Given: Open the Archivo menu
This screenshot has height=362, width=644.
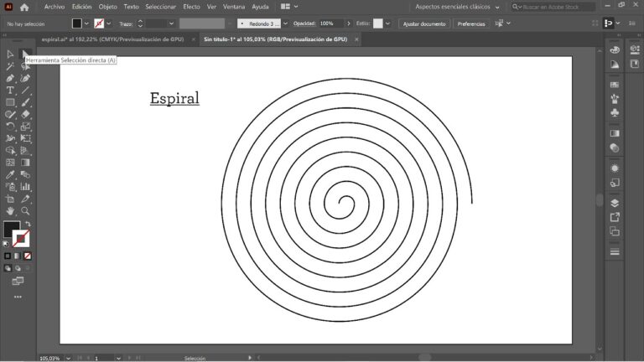Looking at the screenshot, I should [x=55, y=7].
